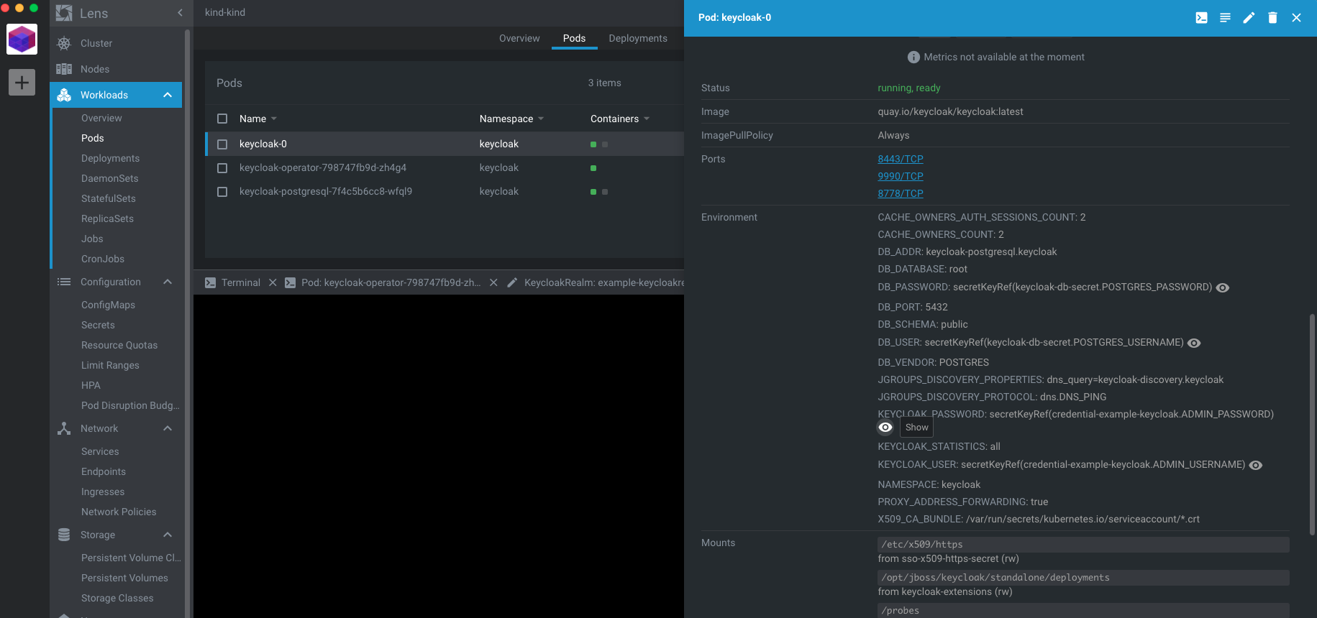Check the keycloak-0 row checkbox

222,144
